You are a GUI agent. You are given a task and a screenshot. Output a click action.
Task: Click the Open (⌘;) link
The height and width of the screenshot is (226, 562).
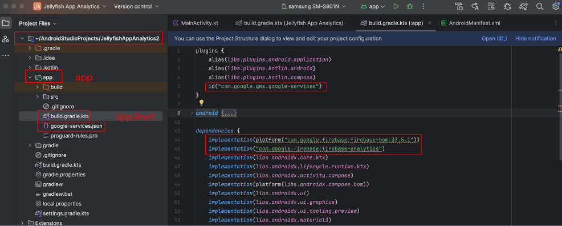click(494, 38)
